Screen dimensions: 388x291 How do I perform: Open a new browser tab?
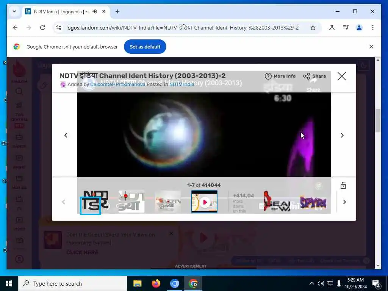pos(117,12)
